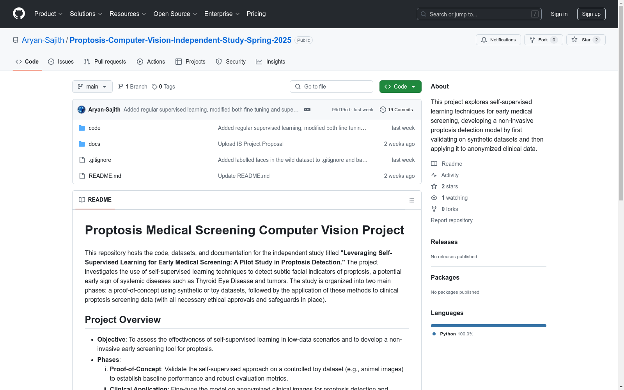View the 1 watching list
Screen dimensions: 624x390
point(449,198)
